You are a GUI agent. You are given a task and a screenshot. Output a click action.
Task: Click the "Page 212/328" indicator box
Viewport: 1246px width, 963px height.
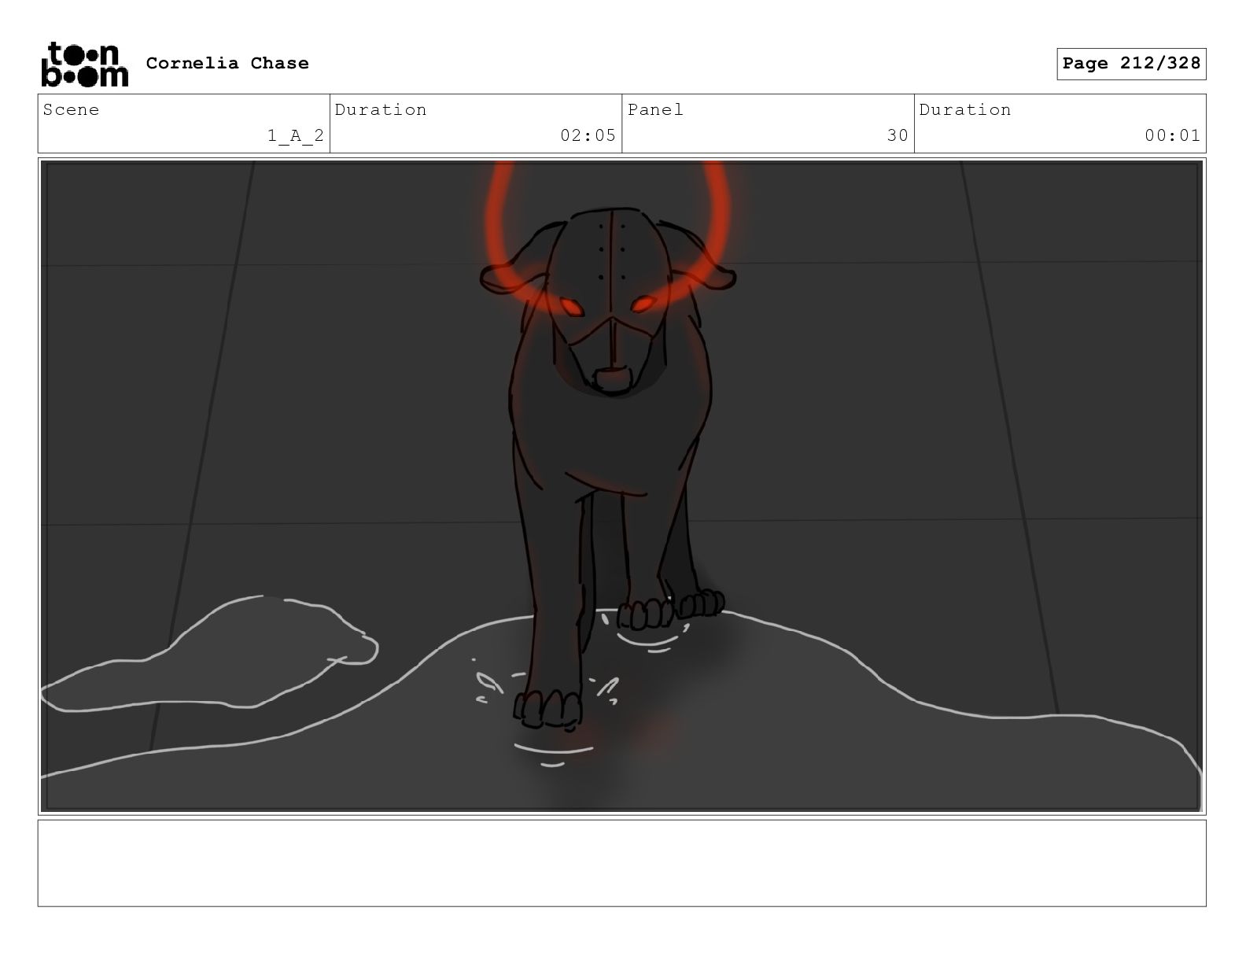tap(1131, 64)
